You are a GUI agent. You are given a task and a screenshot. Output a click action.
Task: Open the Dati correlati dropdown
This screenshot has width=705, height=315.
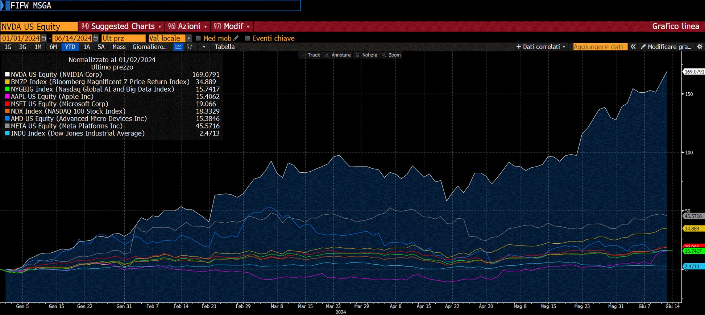tap(540, 47)
